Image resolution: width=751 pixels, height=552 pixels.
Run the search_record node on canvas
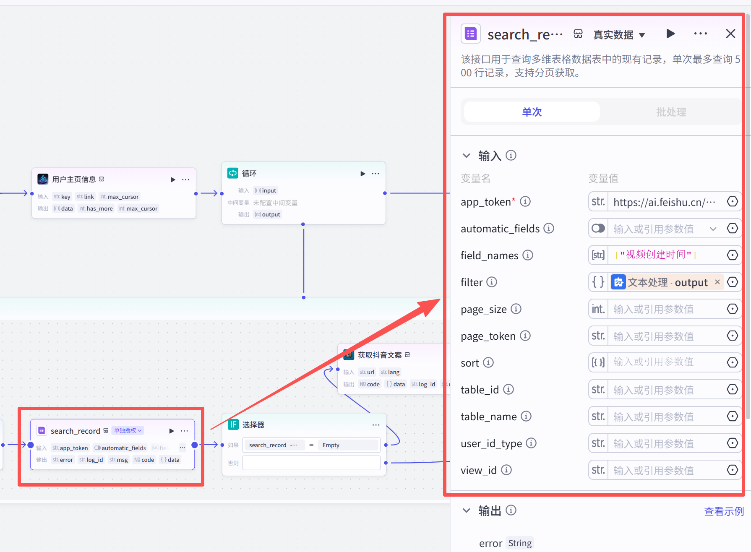(171, 431)
